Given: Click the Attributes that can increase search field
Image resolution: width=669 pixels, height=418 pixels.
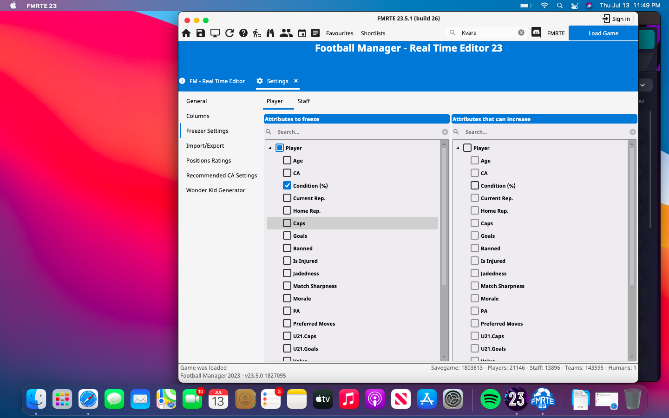Looking at the screenshot, I should (x=544, y=132).
